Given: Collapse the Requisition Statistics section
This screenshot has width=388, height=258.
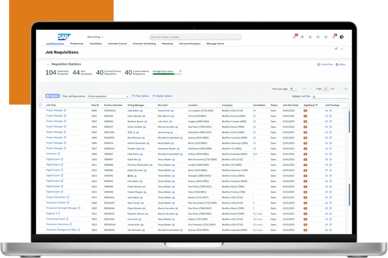Looking at the screenshot, I should [48, 64].
